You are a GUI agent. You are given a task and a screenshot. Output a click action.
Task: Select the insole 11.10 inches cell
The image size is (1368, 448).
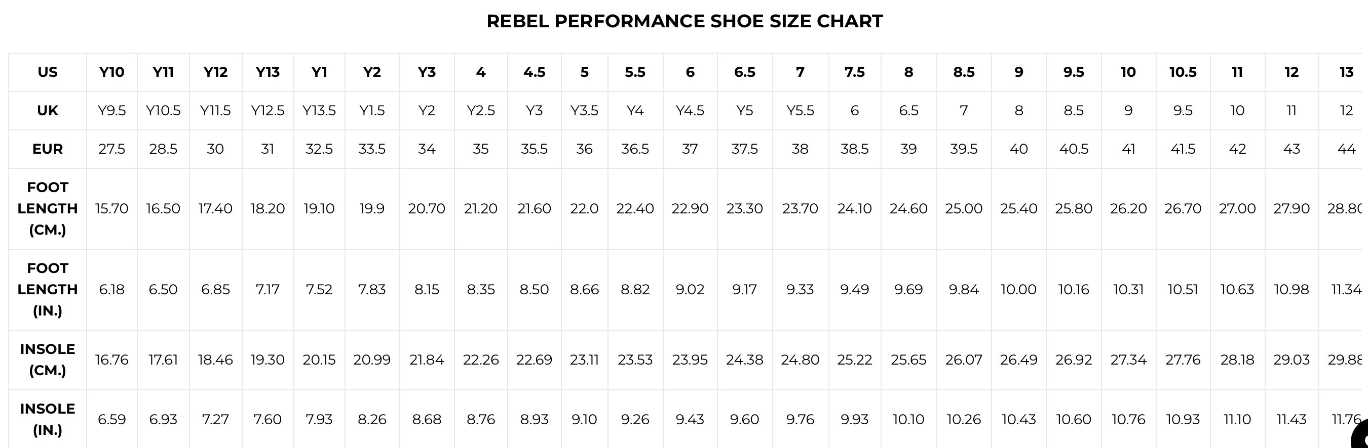[1237, 419]
